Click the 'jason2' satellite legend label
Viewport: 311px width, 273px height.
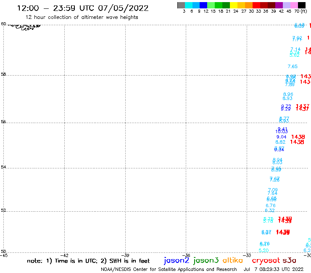177,260
